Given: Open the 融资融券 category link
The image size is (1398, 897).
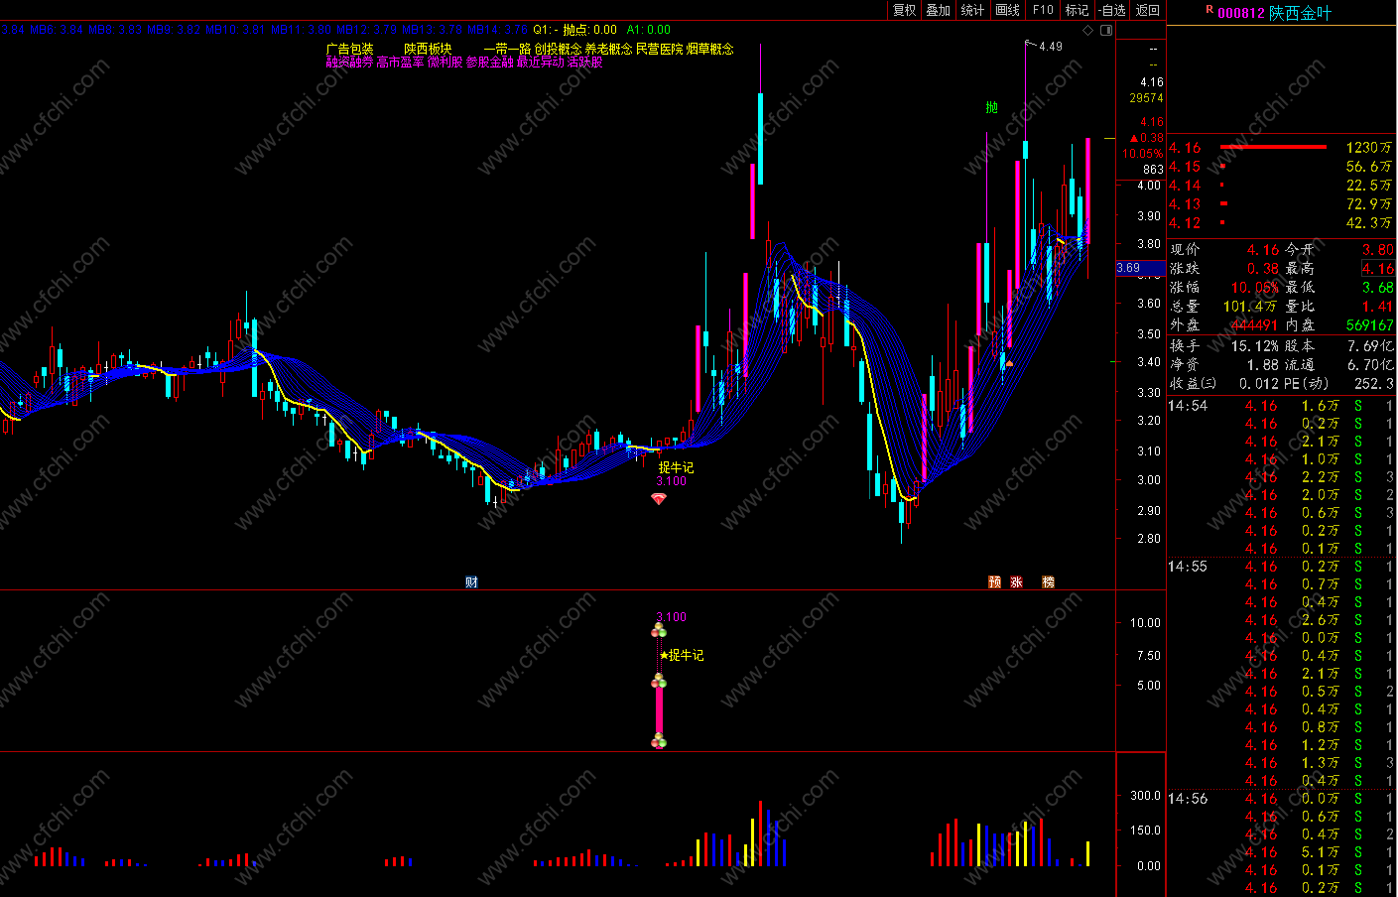Looking at the screenshot, I should [350, 62].
